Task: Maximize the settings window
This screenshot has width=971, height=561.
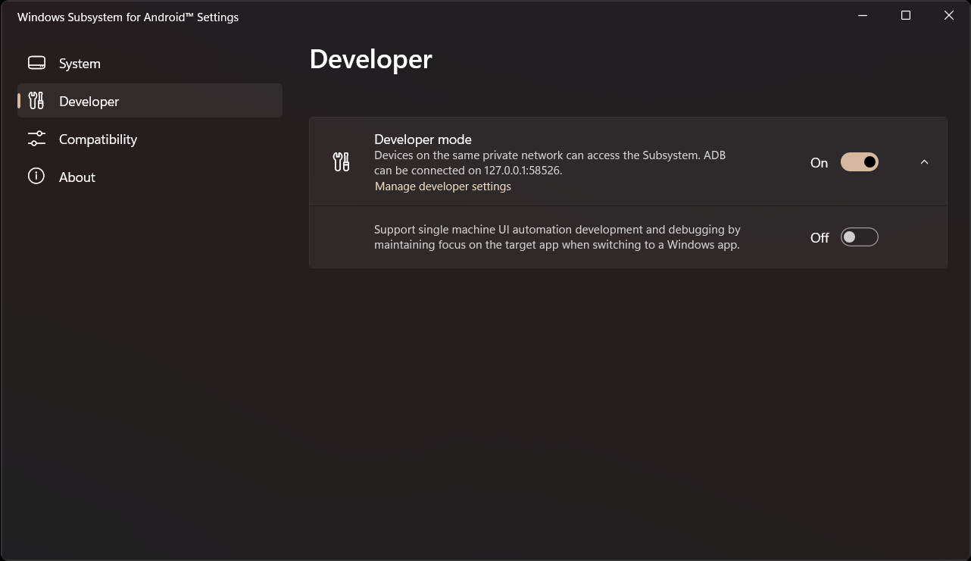Action: [906, 15]
